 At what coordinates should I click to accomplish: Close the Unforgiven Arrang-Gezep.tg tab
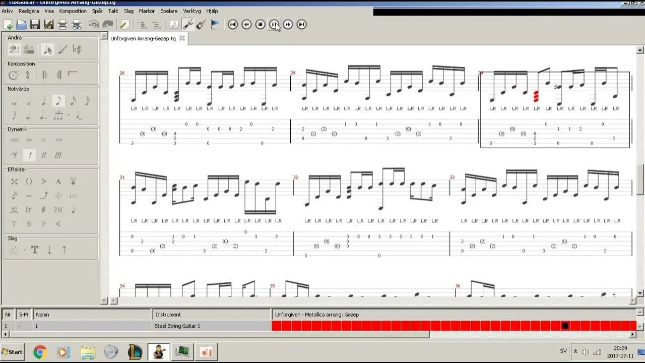click(182, 38)
